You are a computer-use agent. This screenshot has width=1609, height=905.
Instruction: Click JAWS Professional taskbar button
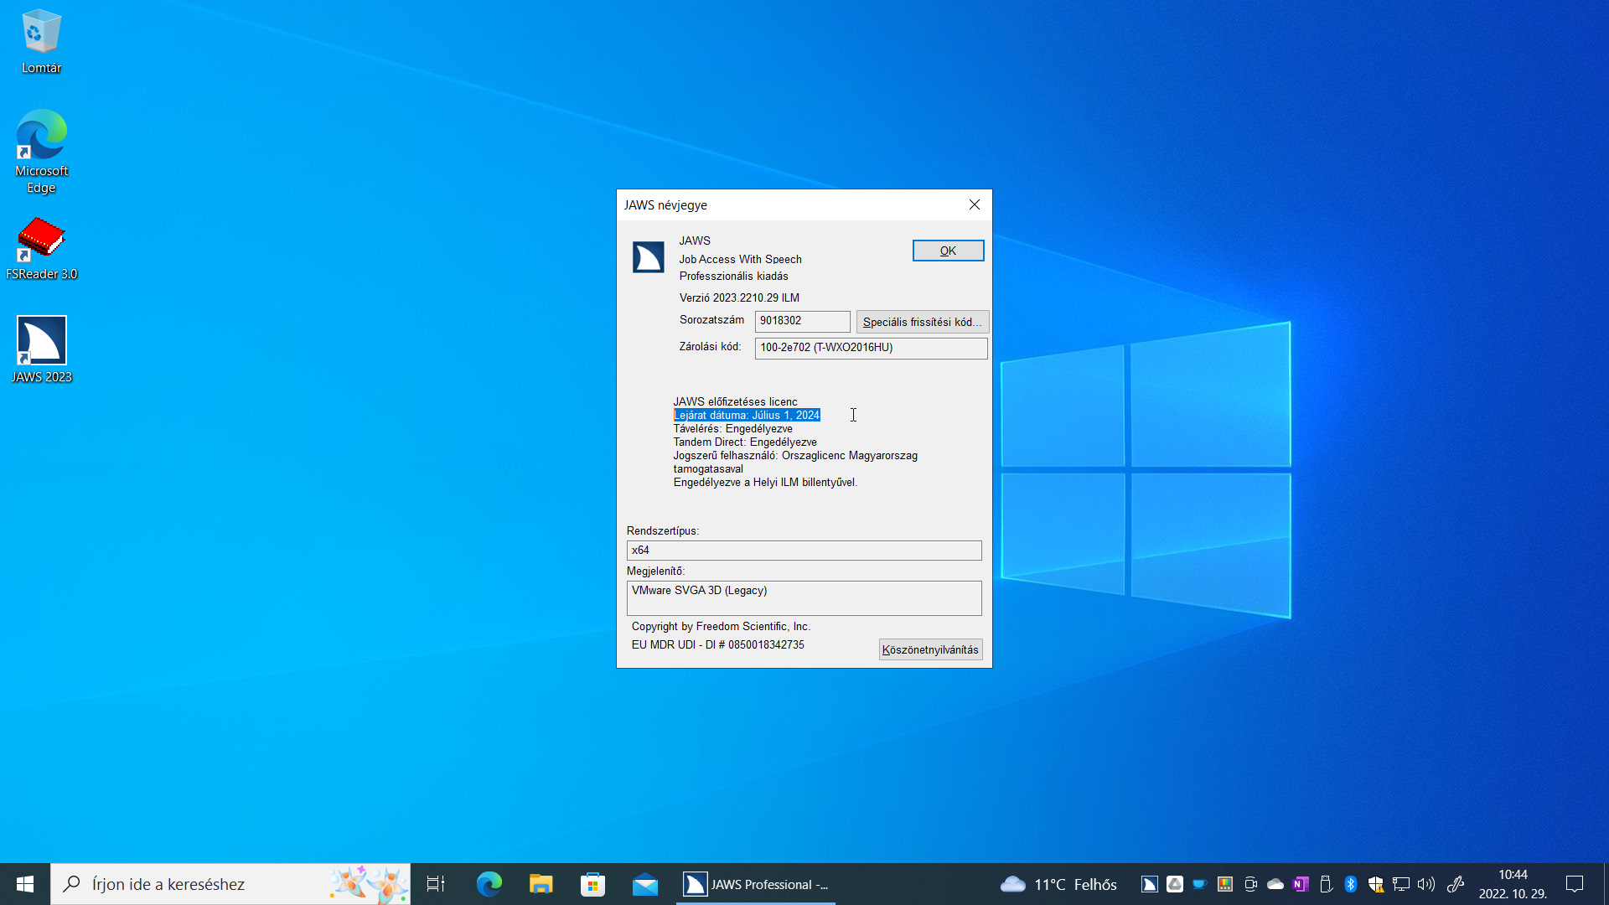755,884
